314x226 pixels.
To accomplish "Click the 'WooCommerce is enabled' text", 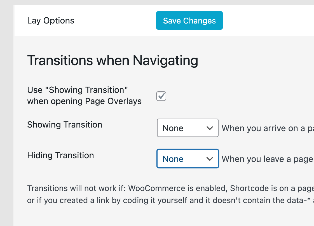I will tap(177, 188).
